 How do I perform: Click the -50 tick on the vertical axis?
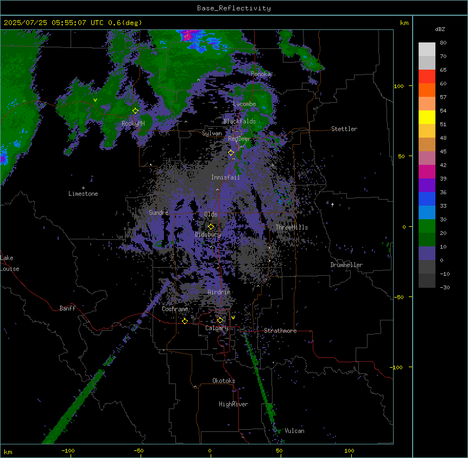[x=399, y=297]
